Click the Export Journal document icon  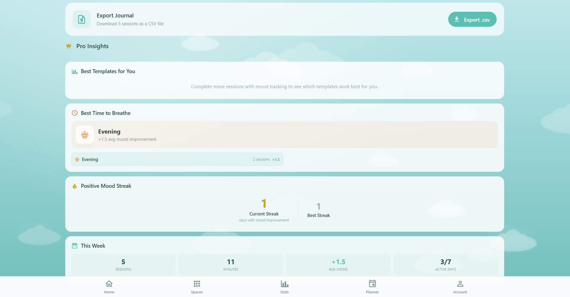click(81, 19)
